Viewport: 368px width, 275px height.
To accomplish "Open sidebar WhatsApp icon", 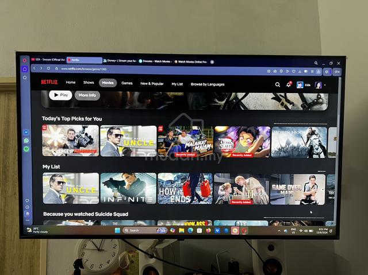I will point(26,141).
